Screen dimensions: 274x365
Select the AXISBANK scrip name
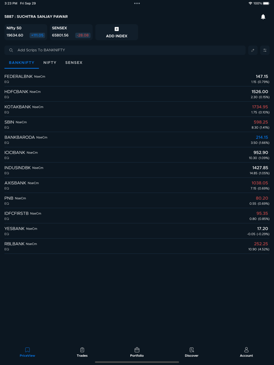coord(15,183)
